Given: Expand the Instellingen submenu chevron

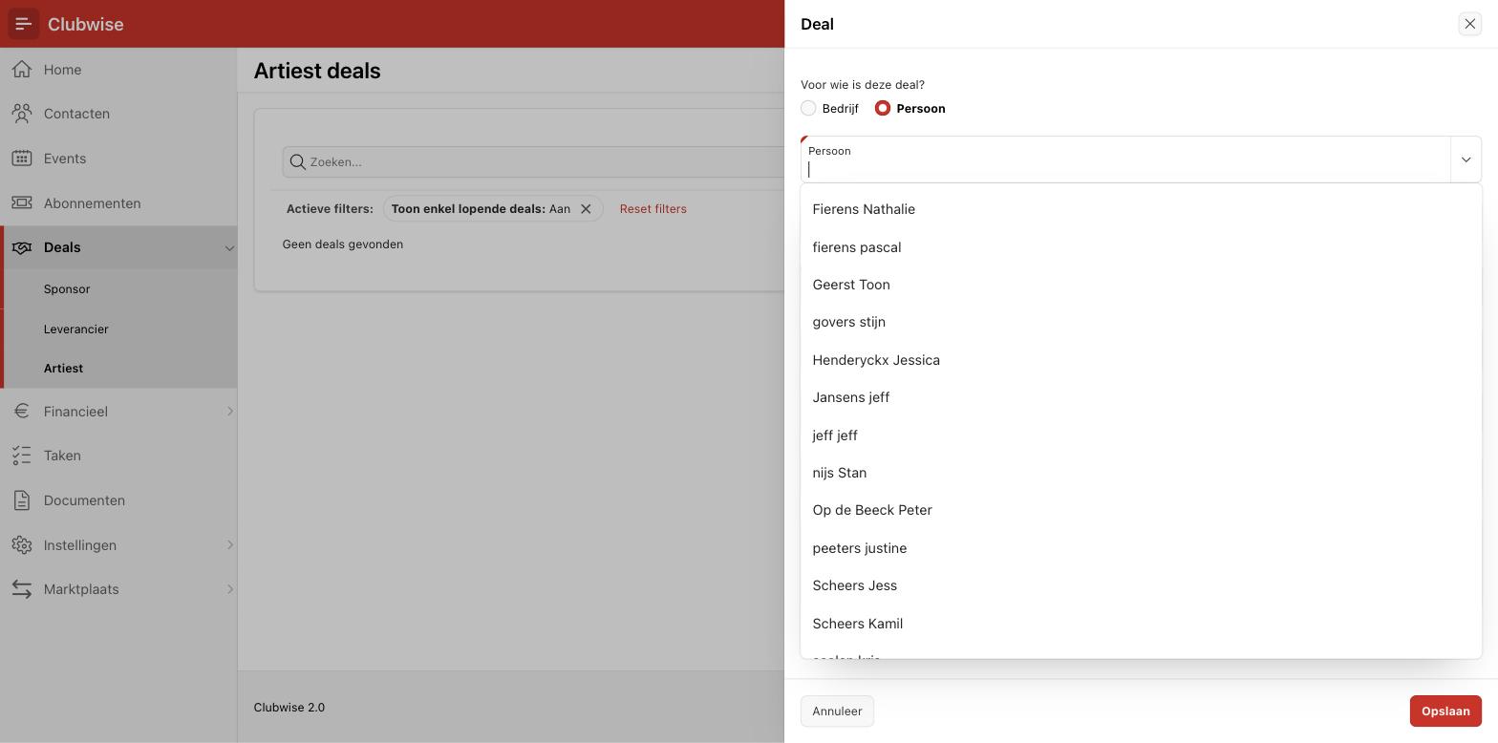Looking at the screenshot, I should pos(229,545).
